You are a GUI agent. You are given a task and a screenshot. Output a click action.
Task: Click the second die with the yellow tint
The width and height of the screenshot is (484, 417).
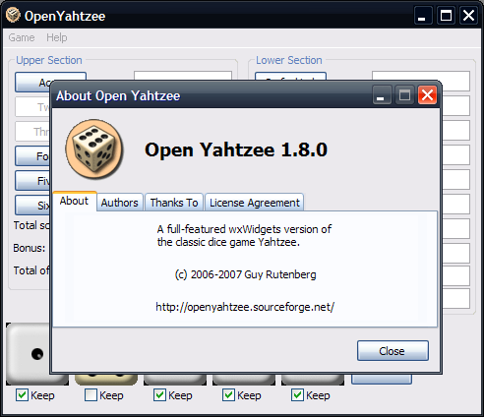pos(106,380)
